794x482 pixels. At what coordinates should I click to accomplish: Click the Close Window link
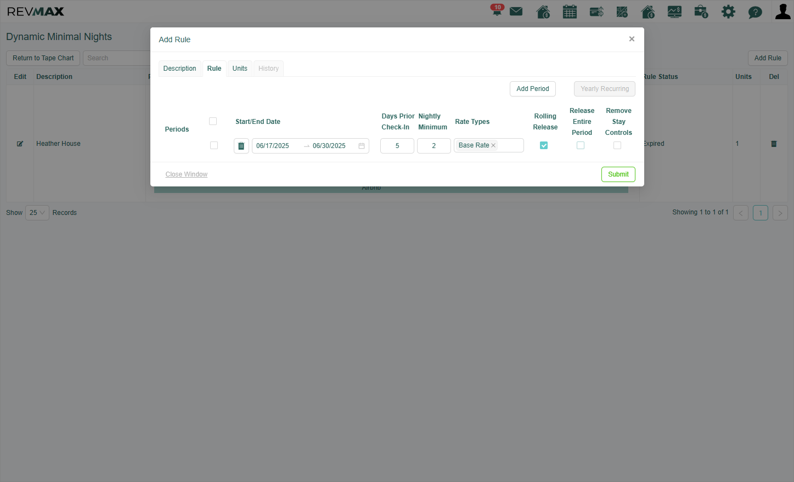click(187, 174)
